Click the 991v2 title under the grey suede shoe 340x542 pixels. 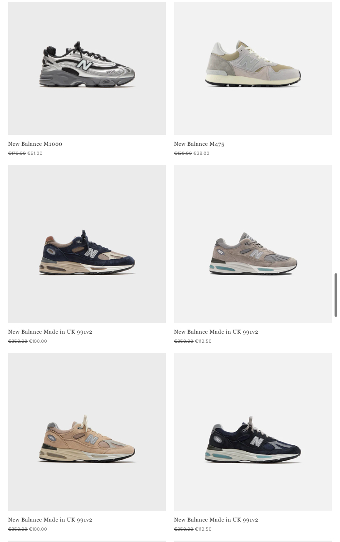point(216,332)
